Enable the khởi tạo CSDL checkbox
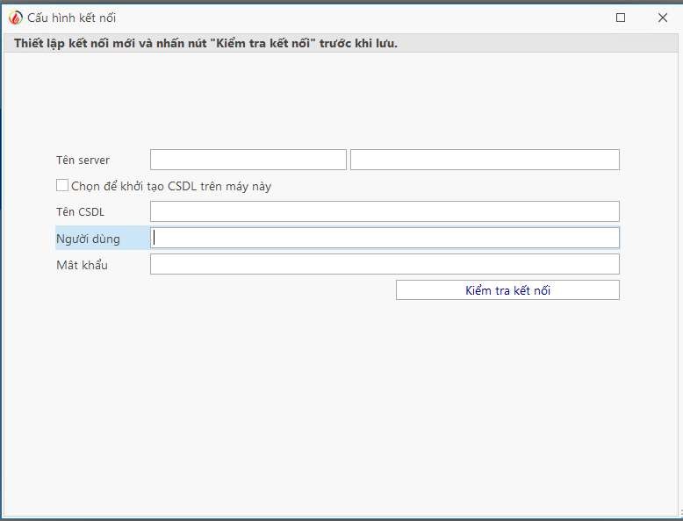 point(62,185)
